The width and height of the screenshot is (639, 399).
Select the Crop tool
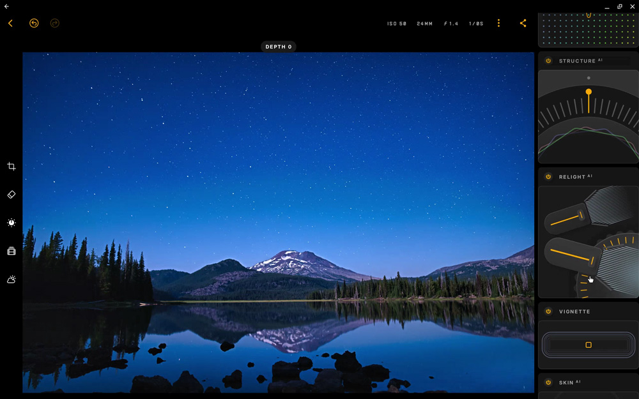(x=12, y=166)
